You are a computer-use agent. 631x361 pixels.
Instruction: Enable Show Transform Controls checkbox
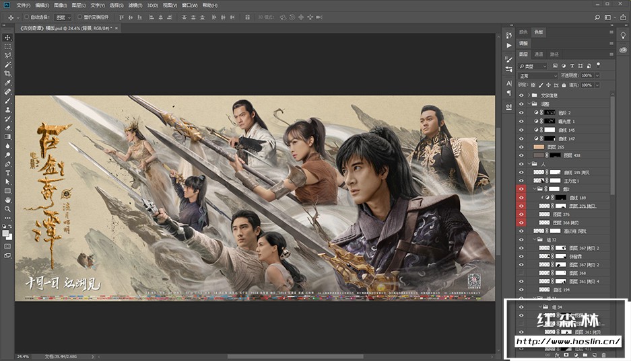pos(79,17)
